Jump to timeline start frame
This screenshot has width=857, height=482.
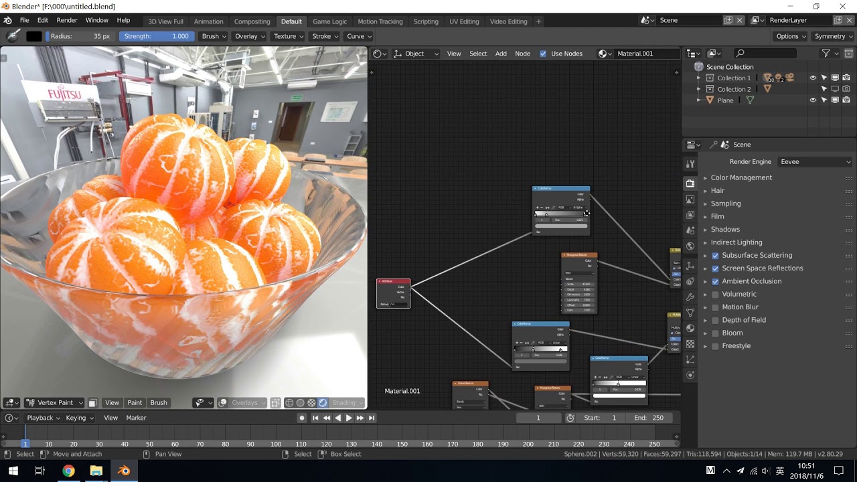click(x=315, y=418)
